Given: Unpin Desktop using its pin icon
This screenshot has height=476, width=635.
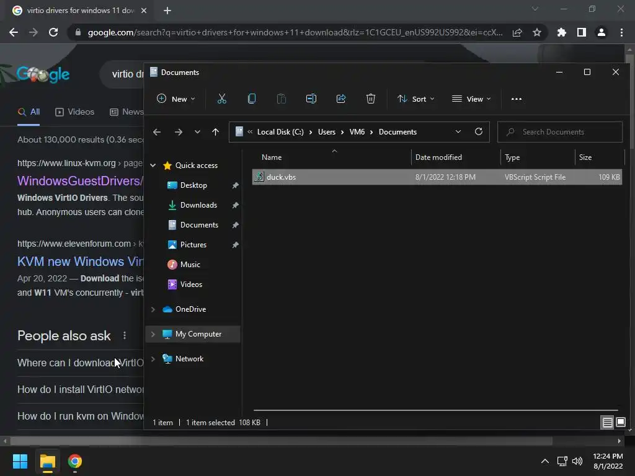Looking at the screenshot, I should (235, 185).
